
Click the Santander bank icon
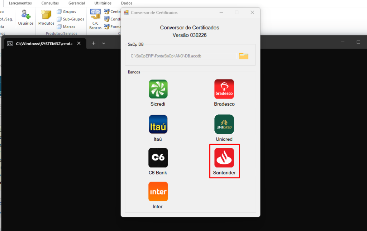[x=224, y=158]
